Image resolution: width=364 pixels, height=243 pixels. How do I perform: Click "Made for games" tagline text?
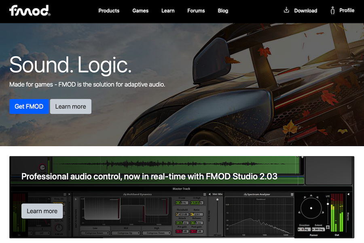coord(87,84)
